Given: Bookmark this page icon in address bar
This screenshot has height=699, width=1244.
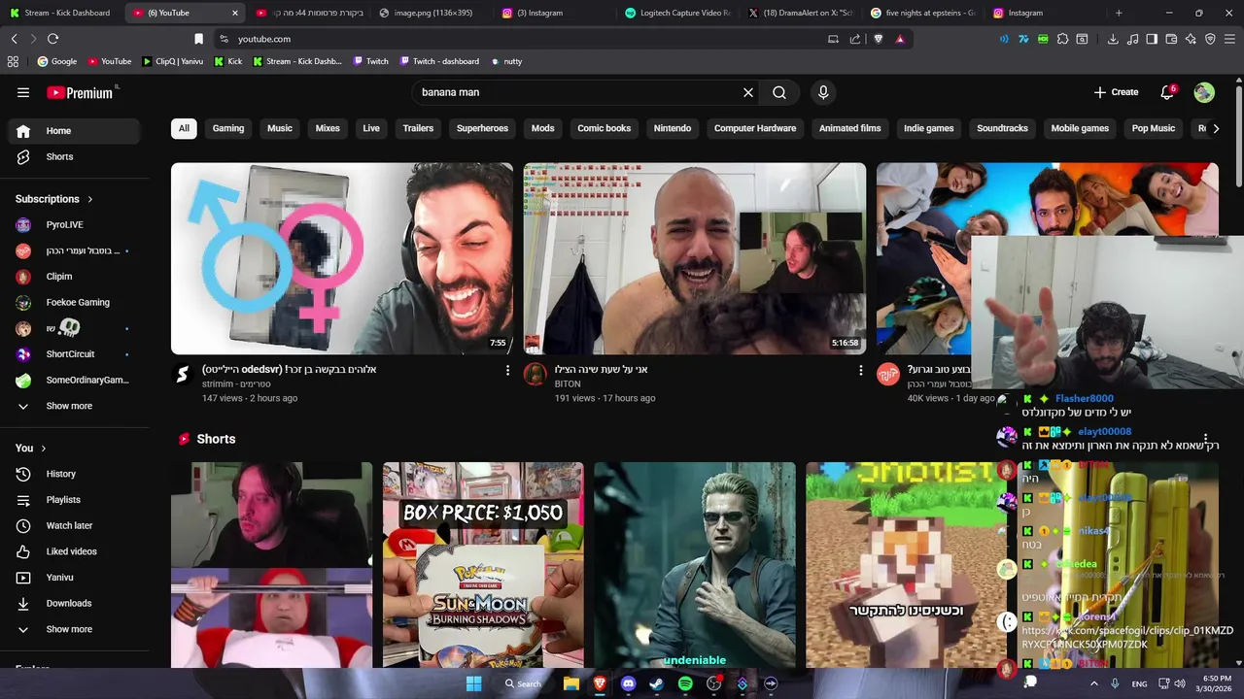Looking at the screenshot, I should [198, 39].
